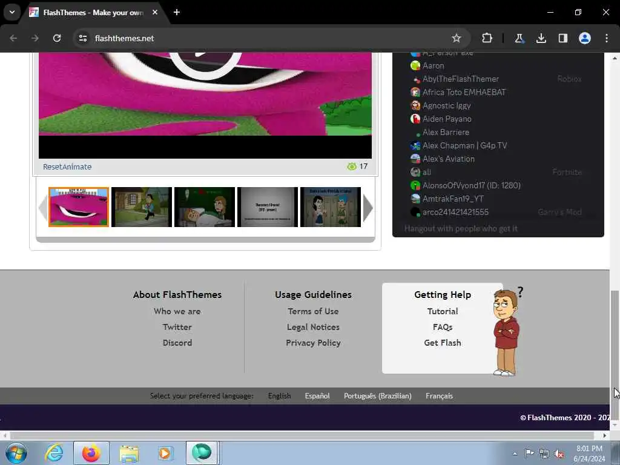Open Chrome three-dot menu
The image size is (620, 465).
607,38
